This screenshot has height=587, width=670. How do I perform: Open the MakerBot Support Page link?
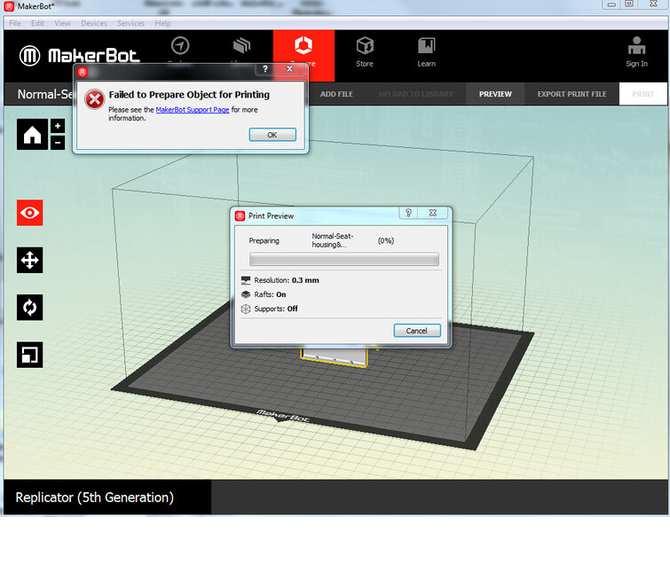(193, 110)
